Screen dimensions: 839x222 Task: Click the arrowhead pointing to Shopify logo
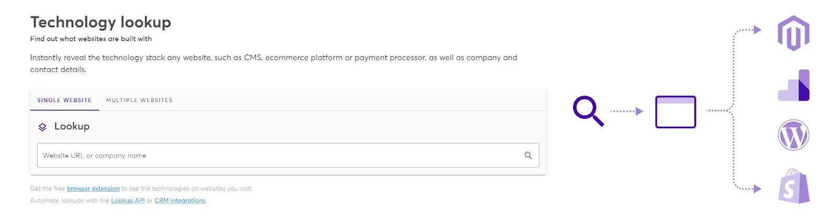pyautogui.click(x=757, y=189)
